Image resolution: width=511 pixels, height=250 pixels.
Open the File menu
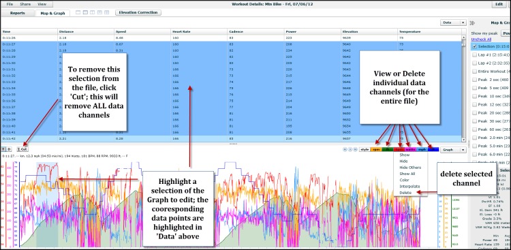pos(10,4)
